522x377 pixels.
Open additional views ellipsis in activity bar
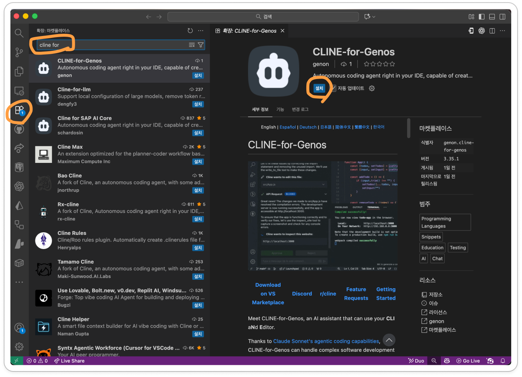click(x=19, y=282)
